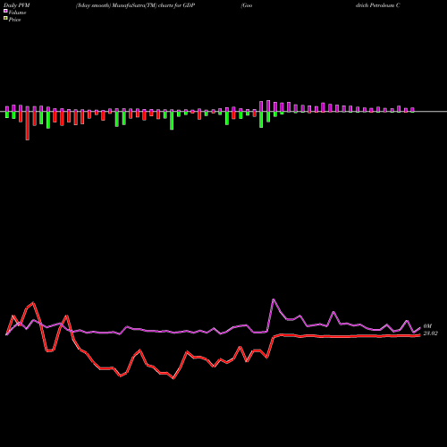Click the '(Goo' text fragment in header
The width and height of the screenshot is (447, 447).
click(x=247, y=5)
